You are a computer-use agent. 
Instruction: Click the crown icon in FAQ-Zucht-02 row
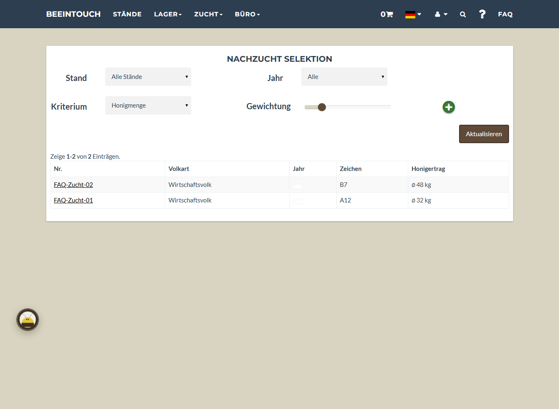coord(298,185)
